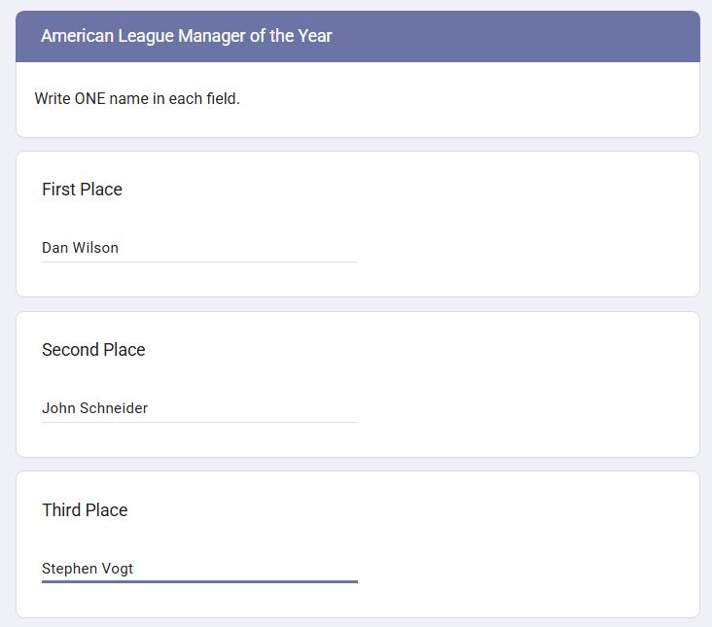Image resolution: width=712 pixels, height=627 pixels.
Task: Focus the Second Place answer field
Action: point(199,408)
